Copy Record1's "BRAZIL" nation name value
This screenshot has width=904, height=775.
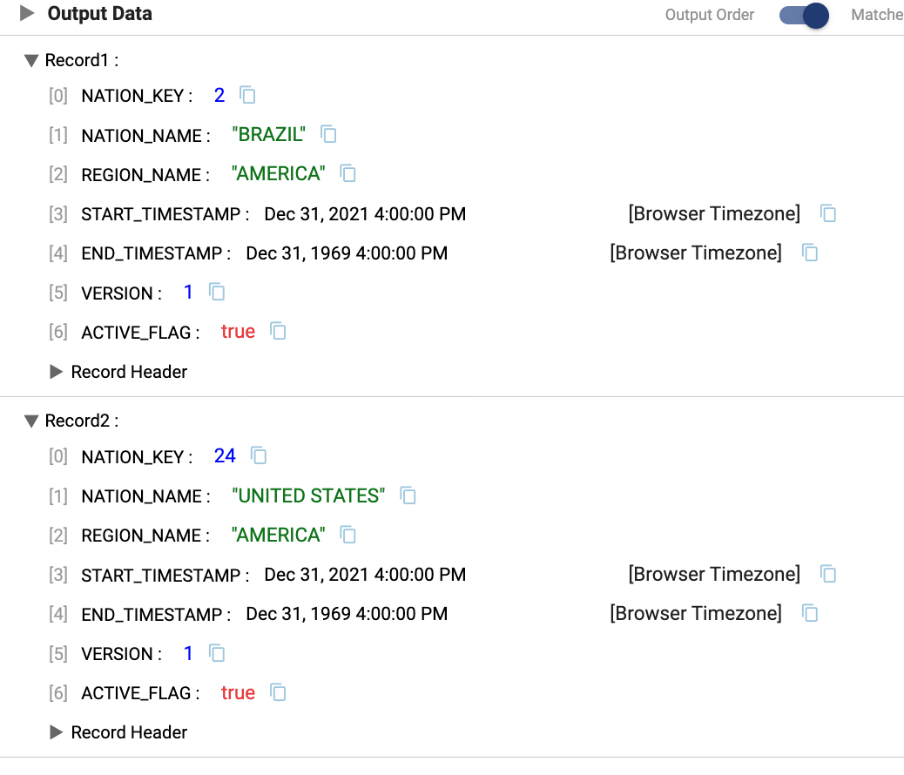coord(328,134)
